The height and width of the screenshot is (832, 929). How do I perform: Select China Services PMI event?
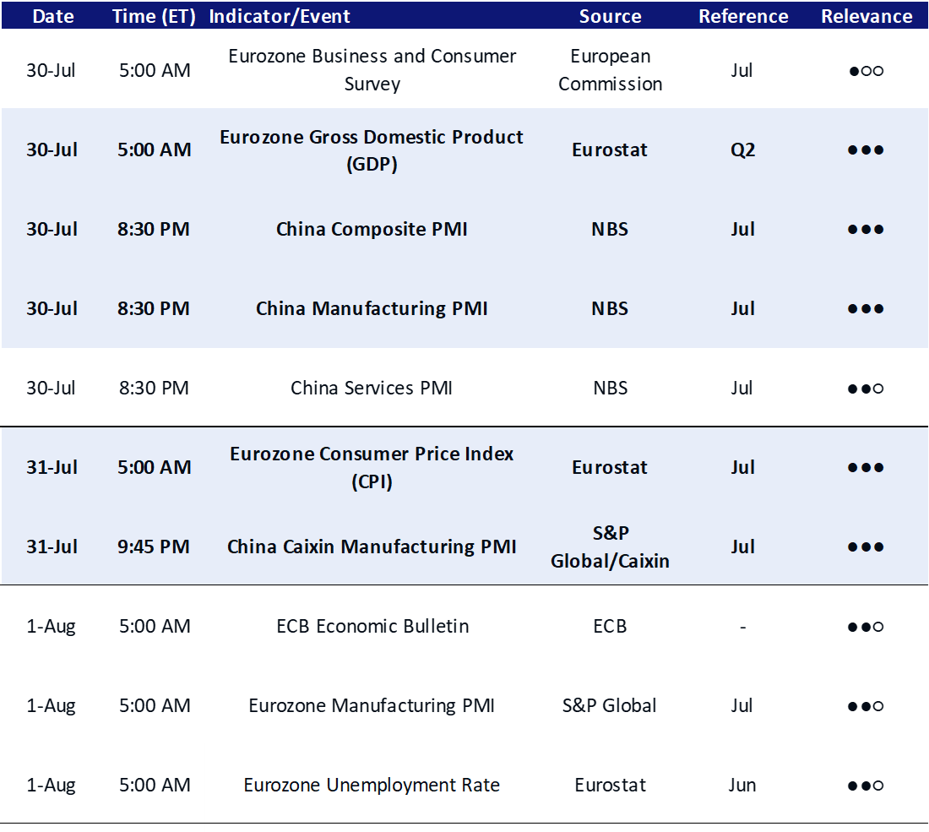(x=372, y=389)
